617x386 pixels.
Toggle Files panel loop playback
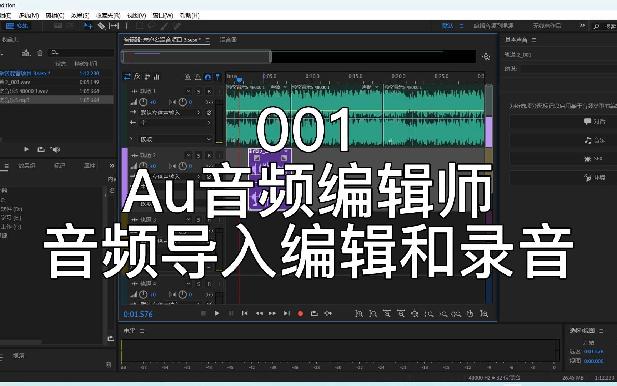pyautogui.click(x=41, y=149)
